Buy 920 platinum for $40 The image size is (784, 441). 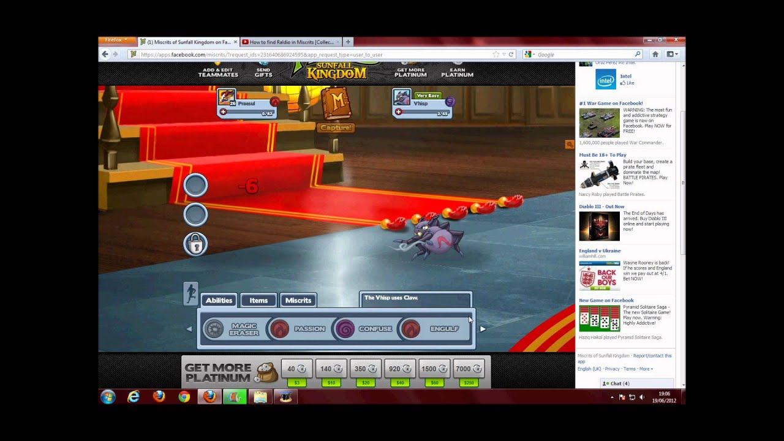pyautogui.click(x=400, y=373)
